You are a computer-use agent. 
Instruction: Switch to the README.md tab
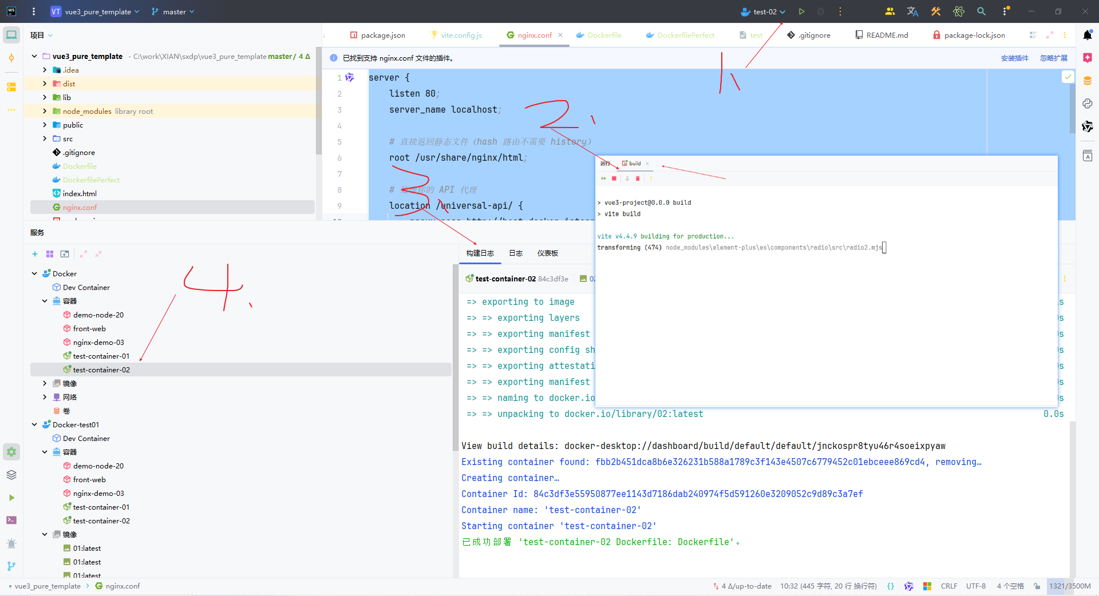pyautogui.click(x=881, y=35)
